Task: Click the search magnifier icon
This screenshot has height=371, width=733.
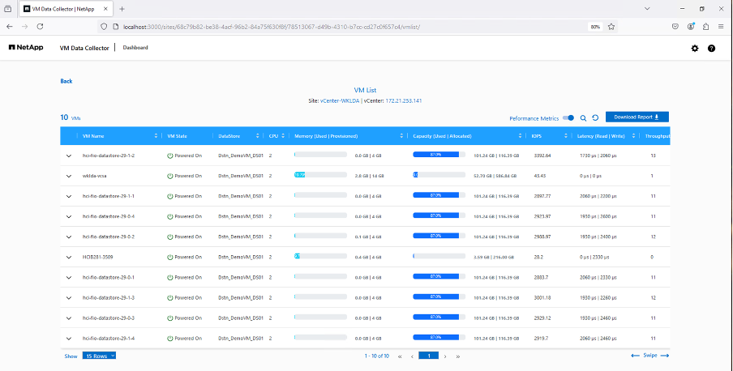Action: [583, 117]
